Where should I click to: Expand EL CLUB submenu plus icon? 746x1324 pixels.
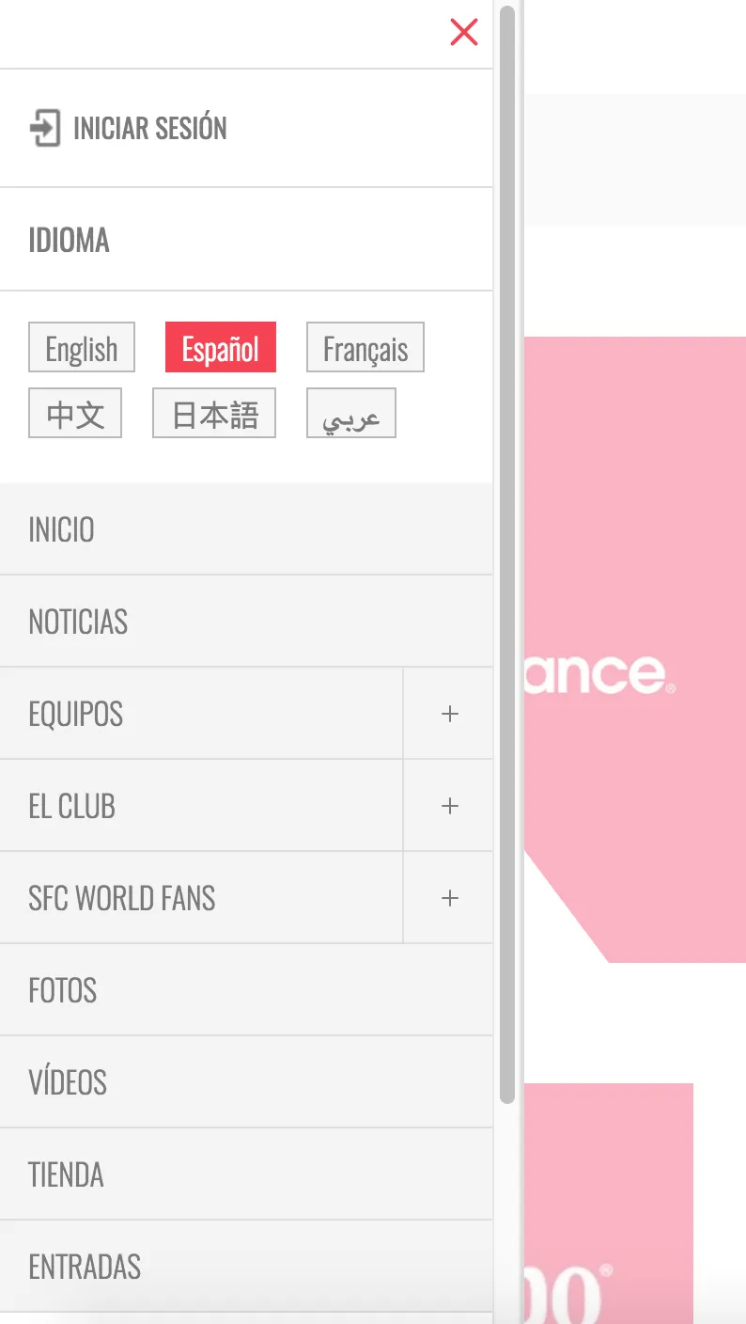pyautogui.click(x=449, y=806)
